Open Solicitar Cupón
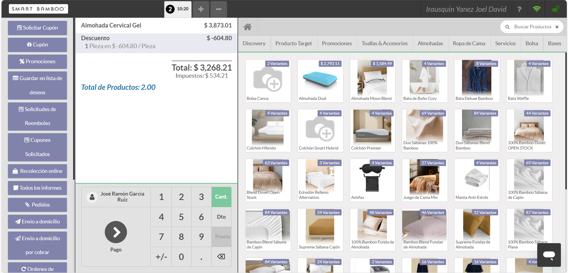 pos(37,28)
